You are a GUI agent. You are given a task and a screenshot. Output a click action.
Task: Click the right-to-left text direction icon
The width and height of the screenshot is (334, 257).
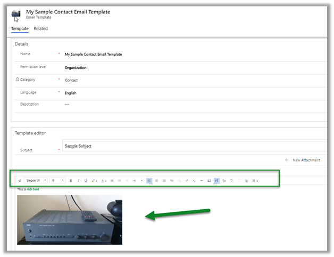coord(224,181)
